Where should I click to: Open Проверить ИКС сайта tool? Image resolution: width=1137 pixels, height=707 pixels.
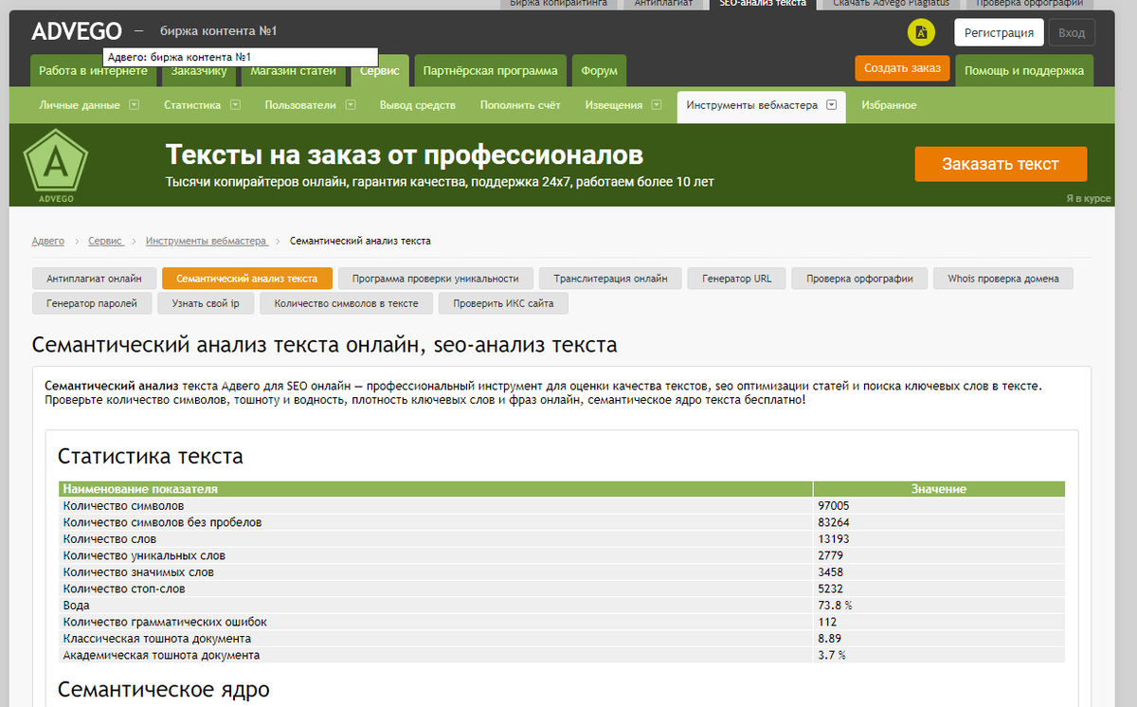(503, 303)
